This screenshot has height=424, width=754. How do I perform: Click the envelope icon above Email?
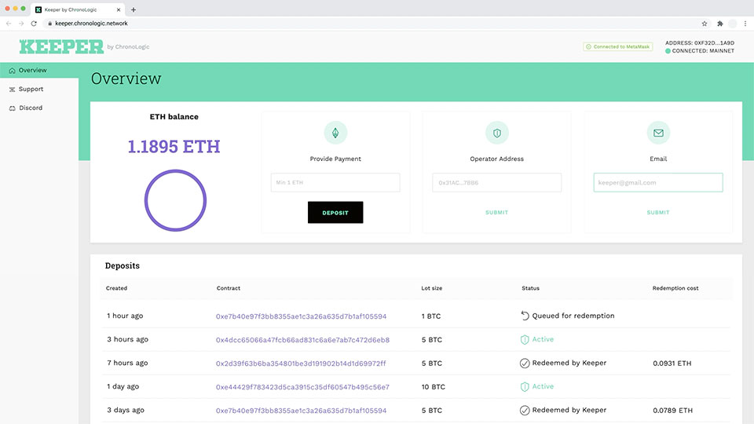point(658,133)
